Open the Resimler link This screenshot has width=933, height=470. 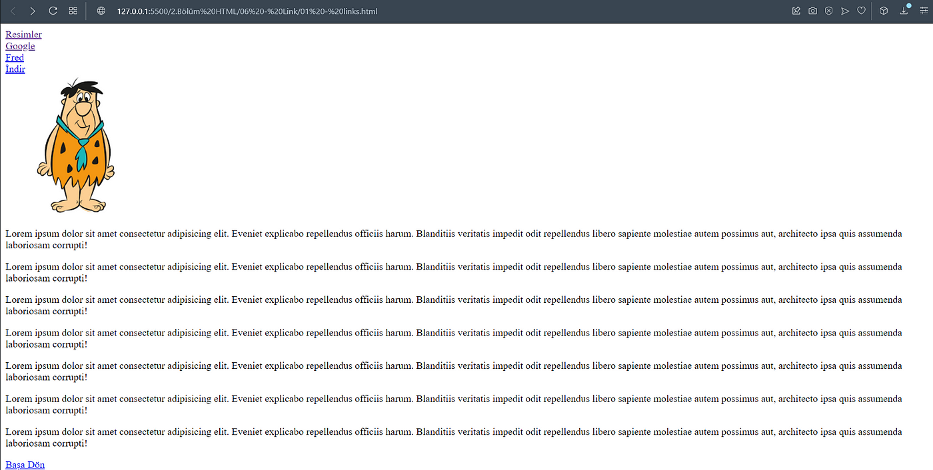[x=23, y=35]
